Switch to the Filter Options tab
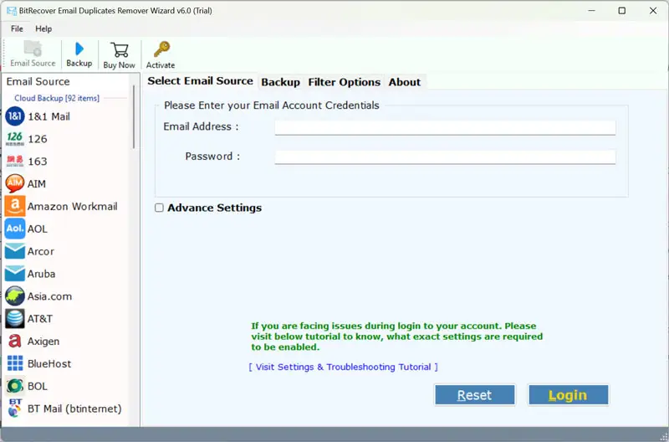The width and height of the screenshot is (669, 442). tap(344, 82)
